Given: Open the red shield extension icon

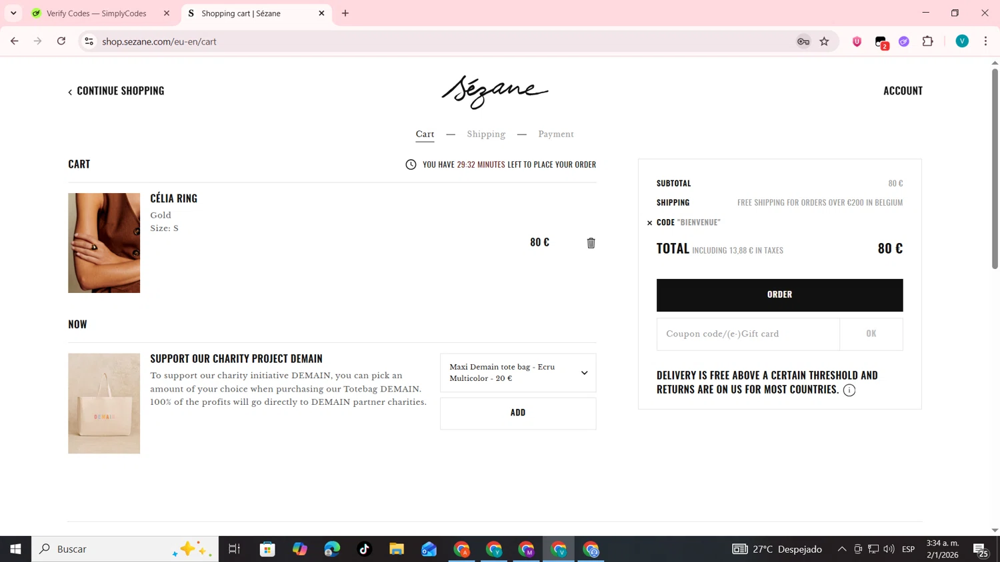Looking at the screenshot, I should coord(857,41).
